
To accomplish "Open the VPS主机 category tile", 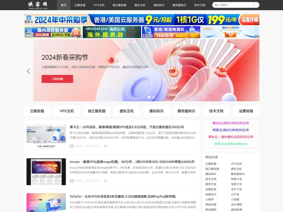I will pos(67,111).
